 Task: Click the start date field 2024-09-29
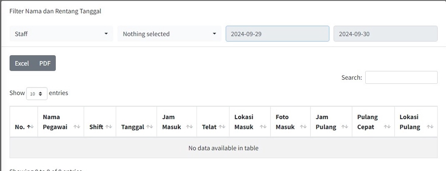point(277,34)
